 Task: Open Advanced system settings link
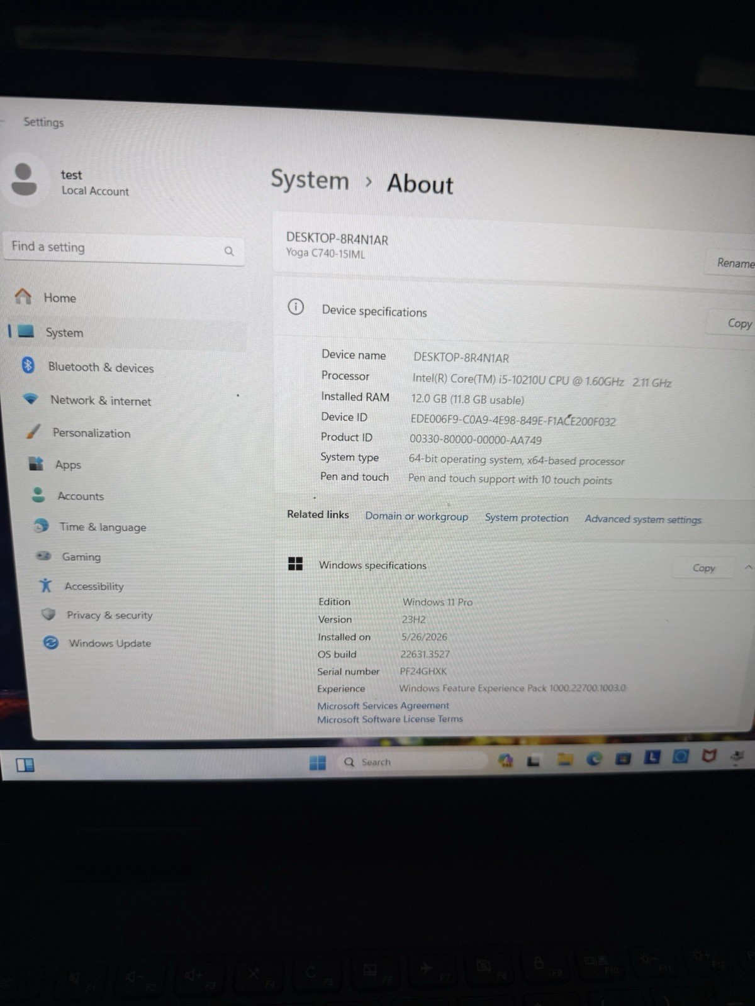click(x=643, y=519)
